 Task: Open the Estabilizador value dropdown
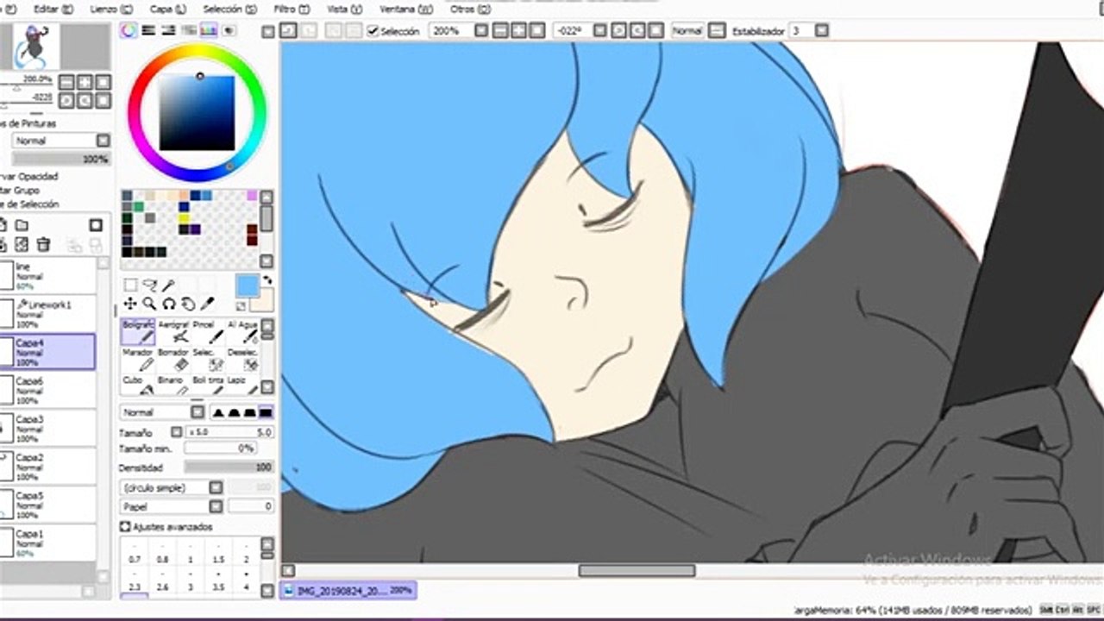(821, 30)
